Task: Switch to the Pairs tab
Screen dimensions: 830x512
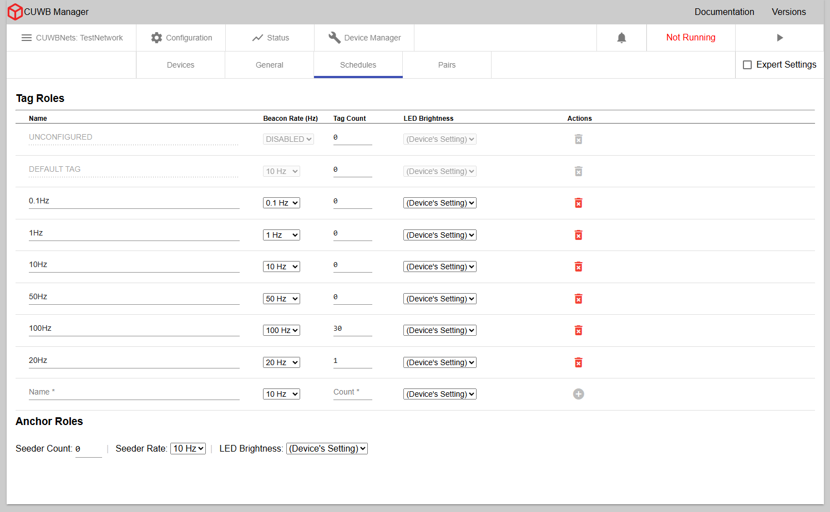Action: 447,65
